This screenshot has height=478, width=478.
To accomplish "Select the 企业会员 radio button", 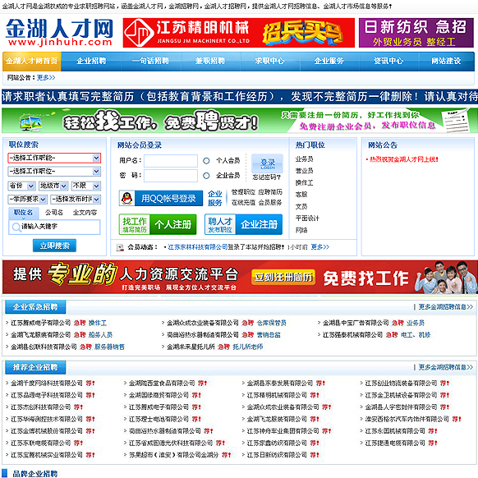I will [206, 176].
